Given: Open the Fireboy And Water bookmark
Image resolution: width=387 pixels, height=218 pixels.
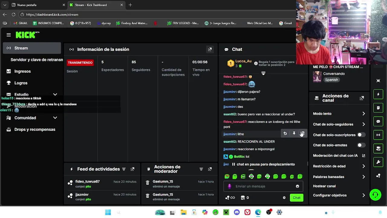Looking at the screenshot, I should (132, 23).
